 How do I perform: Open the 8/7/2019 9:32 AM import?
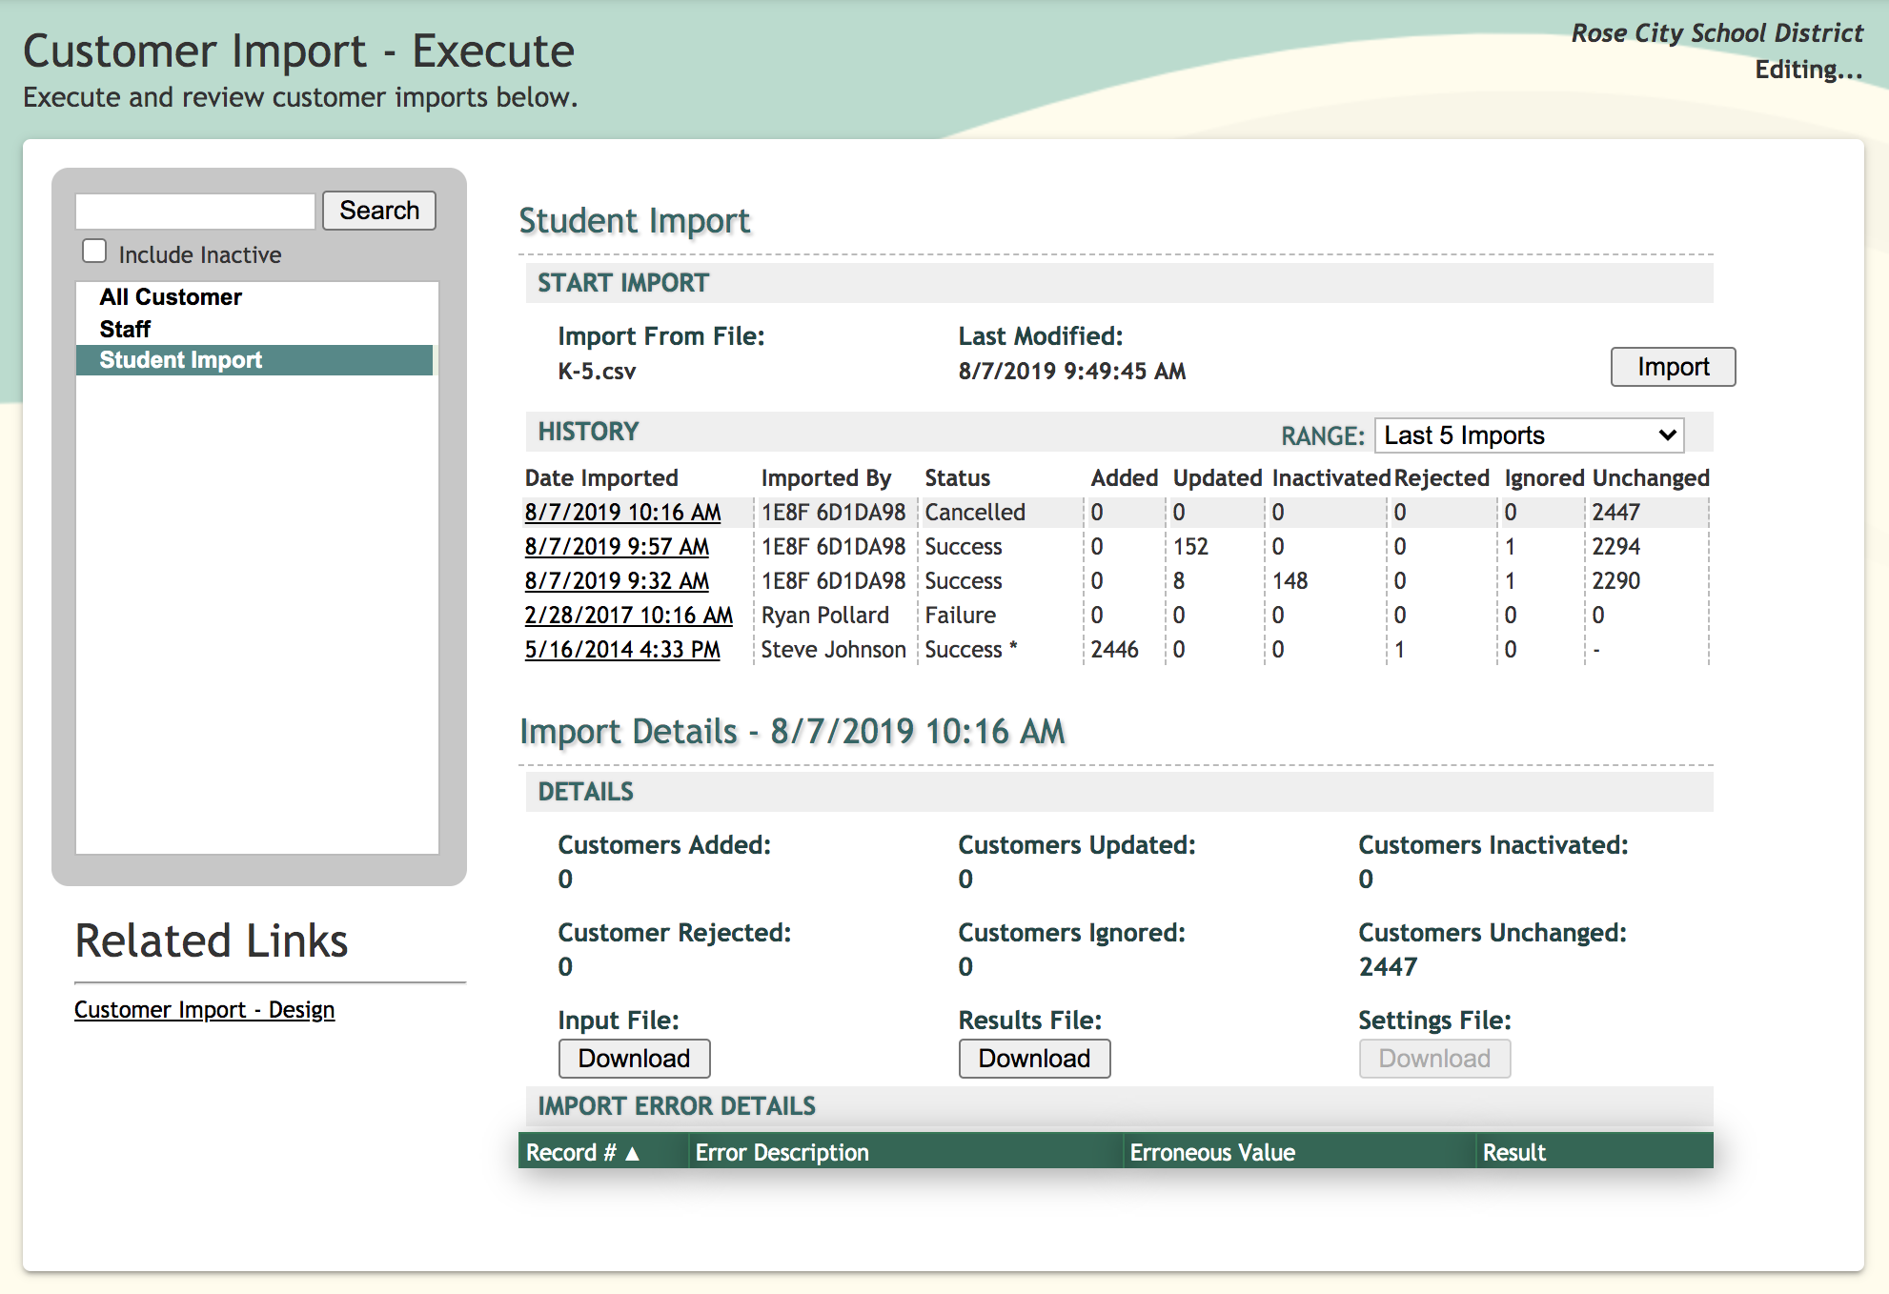coord(617,581)
